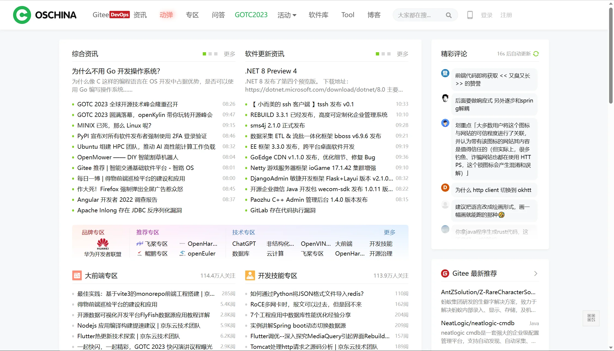Select second dot in 软件更新资讯 pager
The image size is (614, 351).
click(x=383, y=54)
